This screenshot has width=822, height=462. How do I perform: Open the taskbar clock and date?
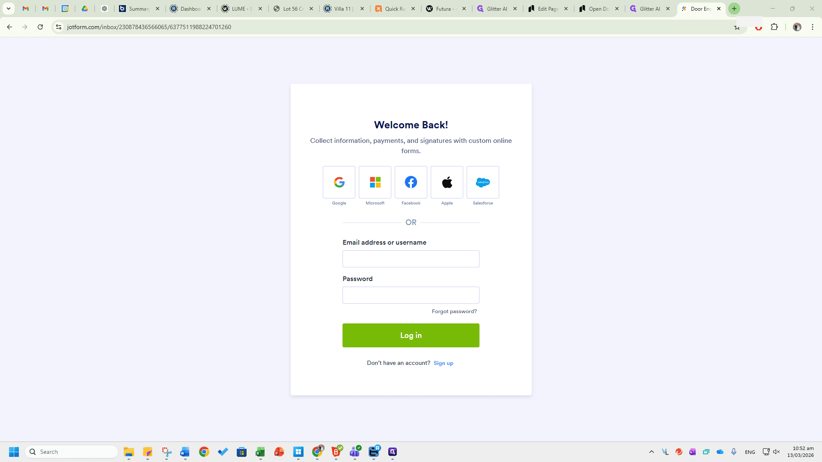click(x=801, y=452)
